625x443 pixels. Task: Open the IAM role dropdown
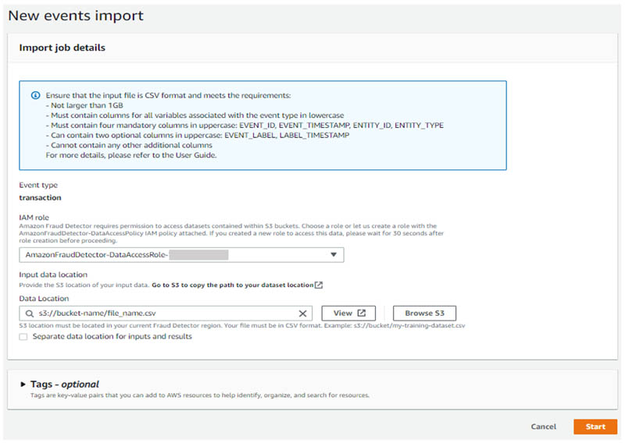pyautogui.click(x=181, y=255)
